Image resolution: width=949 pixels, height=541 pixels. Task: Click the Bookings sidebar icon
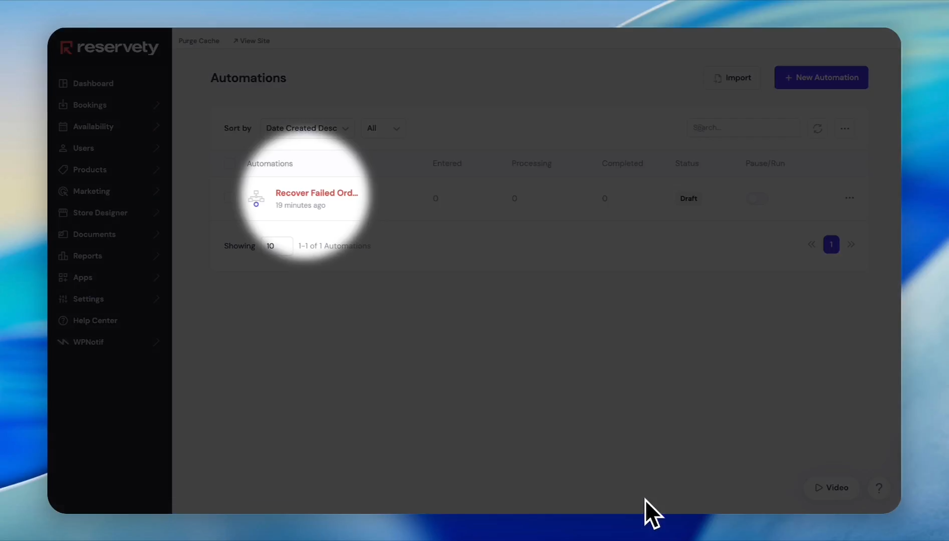coord(63,105)
